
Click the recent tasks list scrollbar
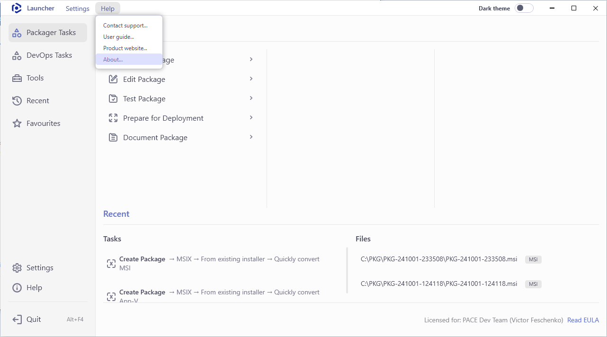click(x=347, y=270)
